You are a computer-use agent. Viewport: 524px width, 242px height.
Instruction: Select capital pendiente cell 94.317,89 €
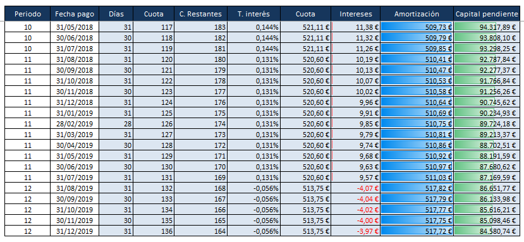[487, 27]
